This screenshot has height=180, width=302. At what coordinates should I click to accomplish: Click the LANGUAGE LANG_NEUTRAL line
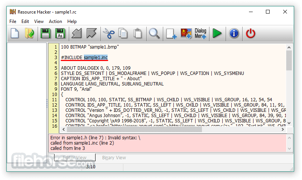112,84
